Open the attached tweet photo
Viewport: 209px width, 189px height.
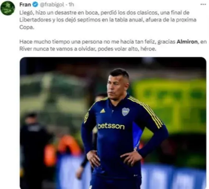point(113,123)
